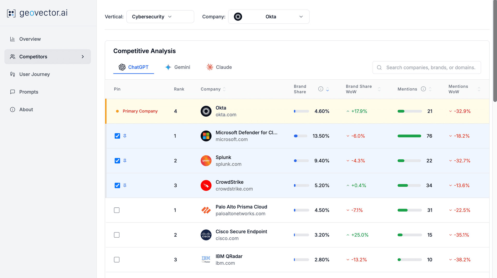
Task: Click the Okta company logo in the table
Action: (x=206, y=111)
